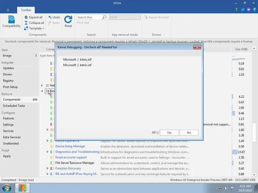Viewport: 258px width, 193px height.
Task: Reset component selections
Action: (68, 22)
